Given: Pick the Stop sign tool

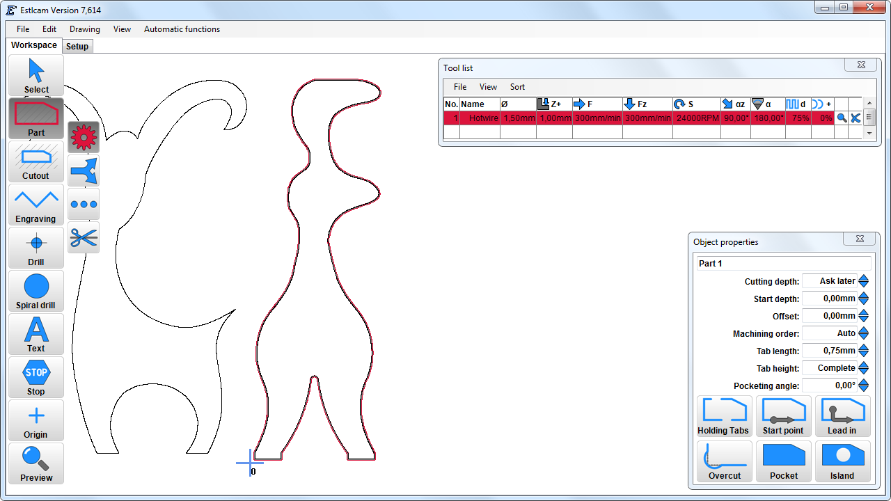Looking at the screenshot, I should click(36, 378).
